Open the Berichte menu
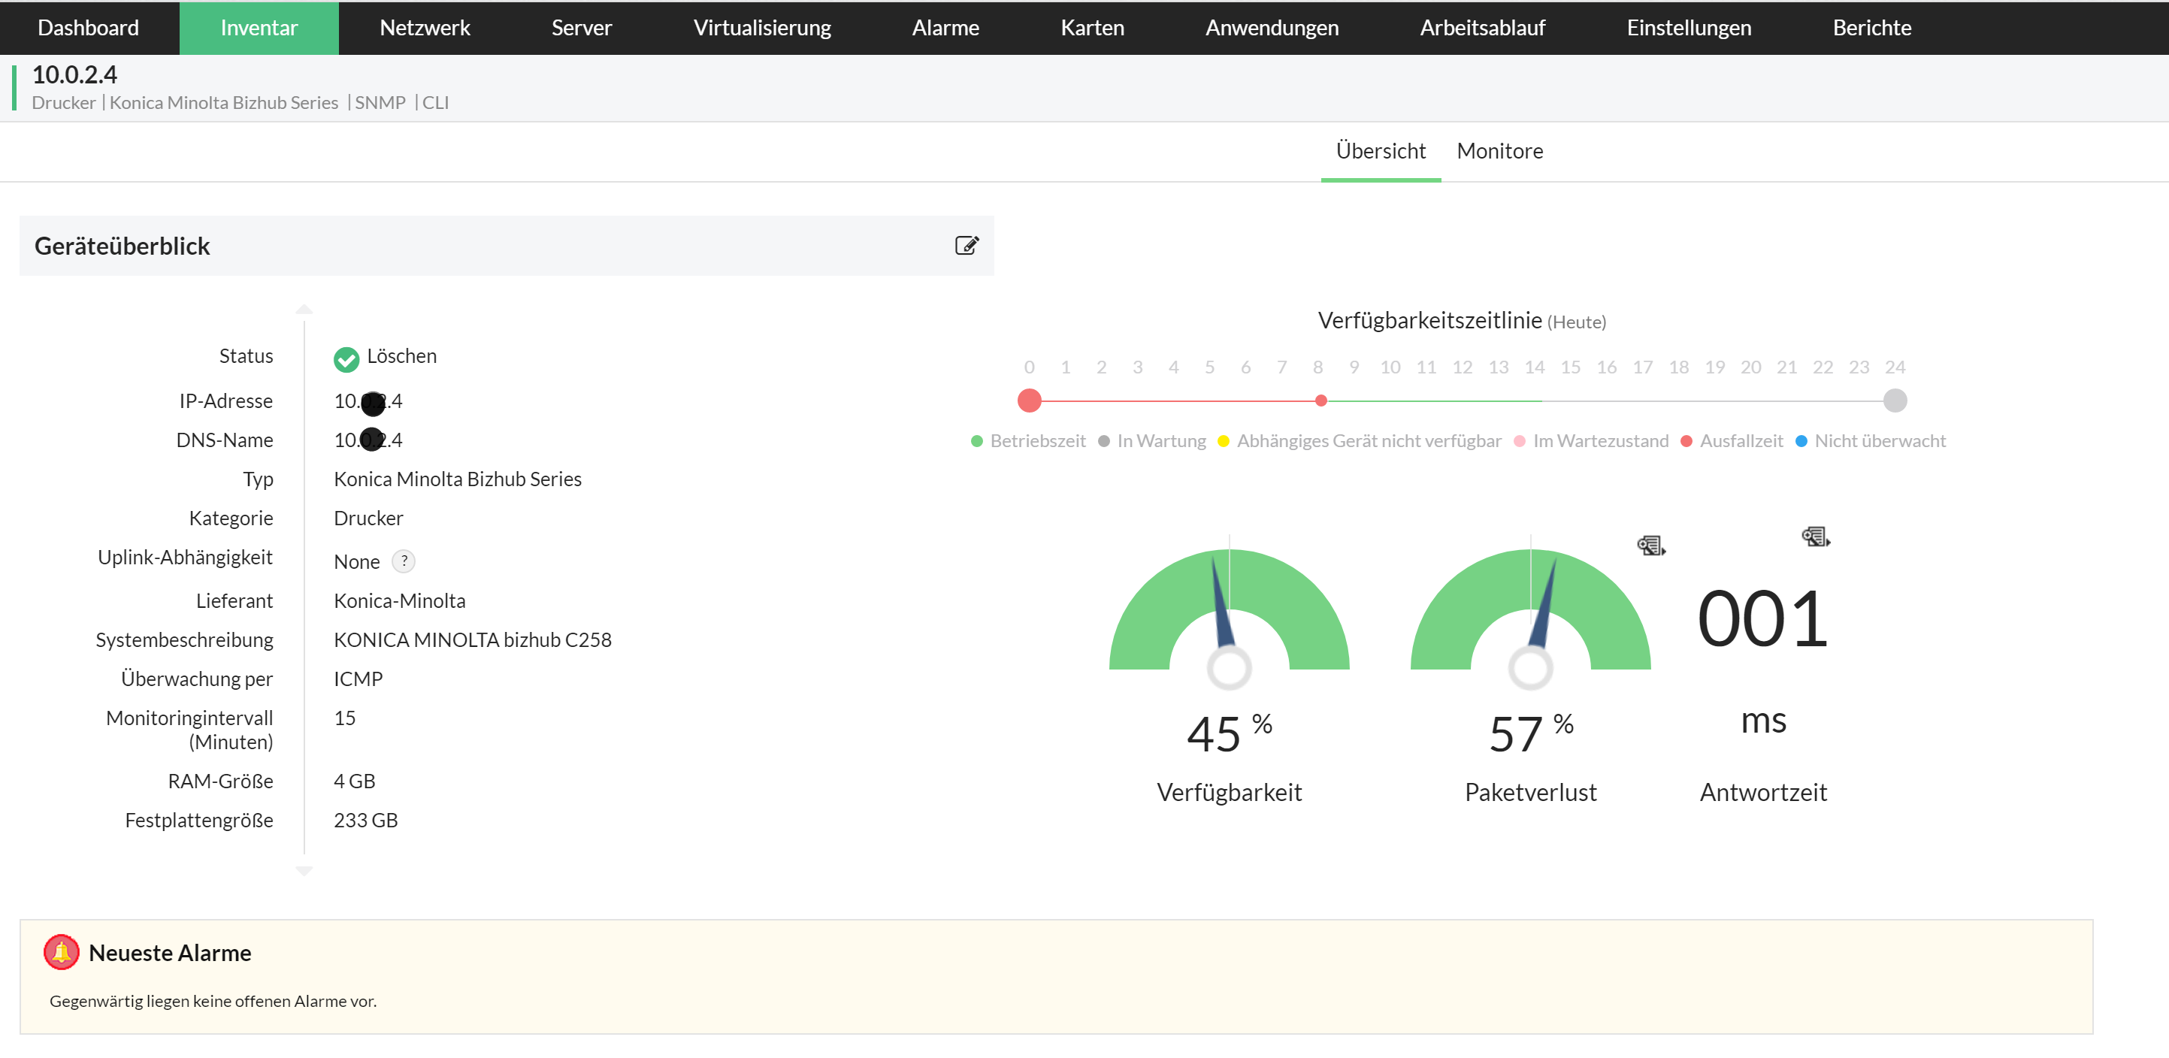The height and width of the screenshot is (1058, 2169). tap(1872, 28)
